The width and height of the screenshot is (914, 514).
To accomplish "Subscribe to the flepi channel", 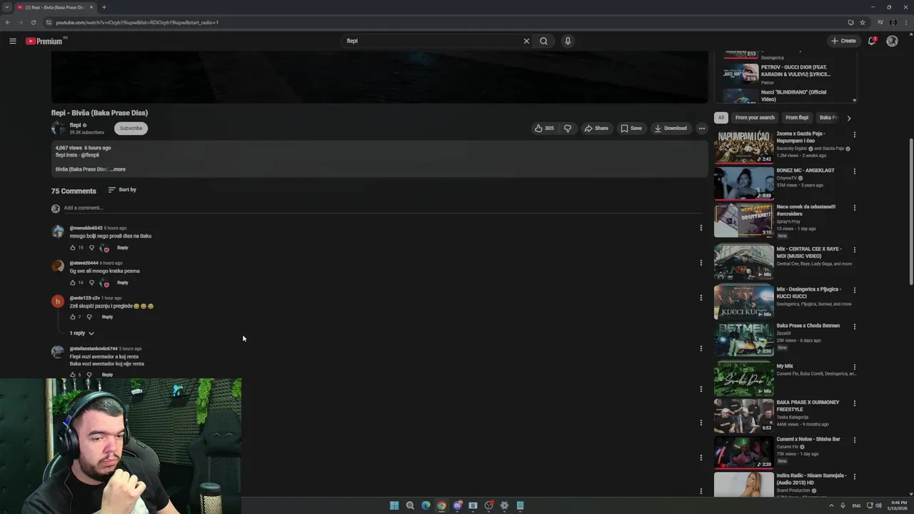I will [x=131, y=128].
